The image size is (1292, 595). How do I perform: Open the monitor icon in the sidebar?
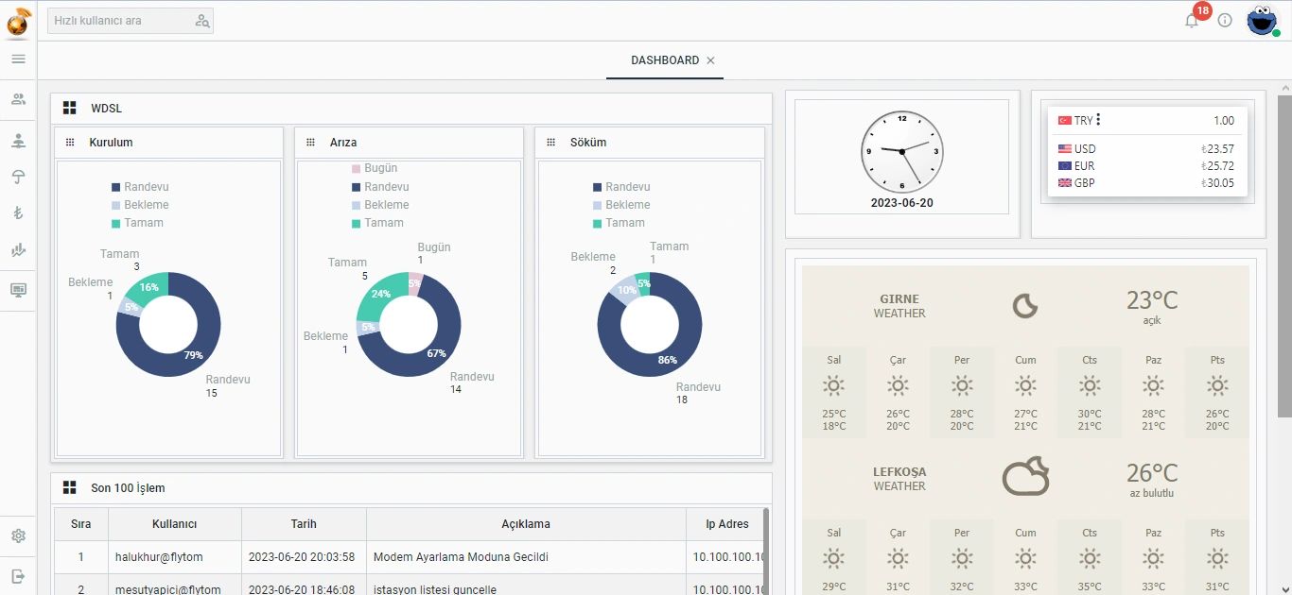18,289
